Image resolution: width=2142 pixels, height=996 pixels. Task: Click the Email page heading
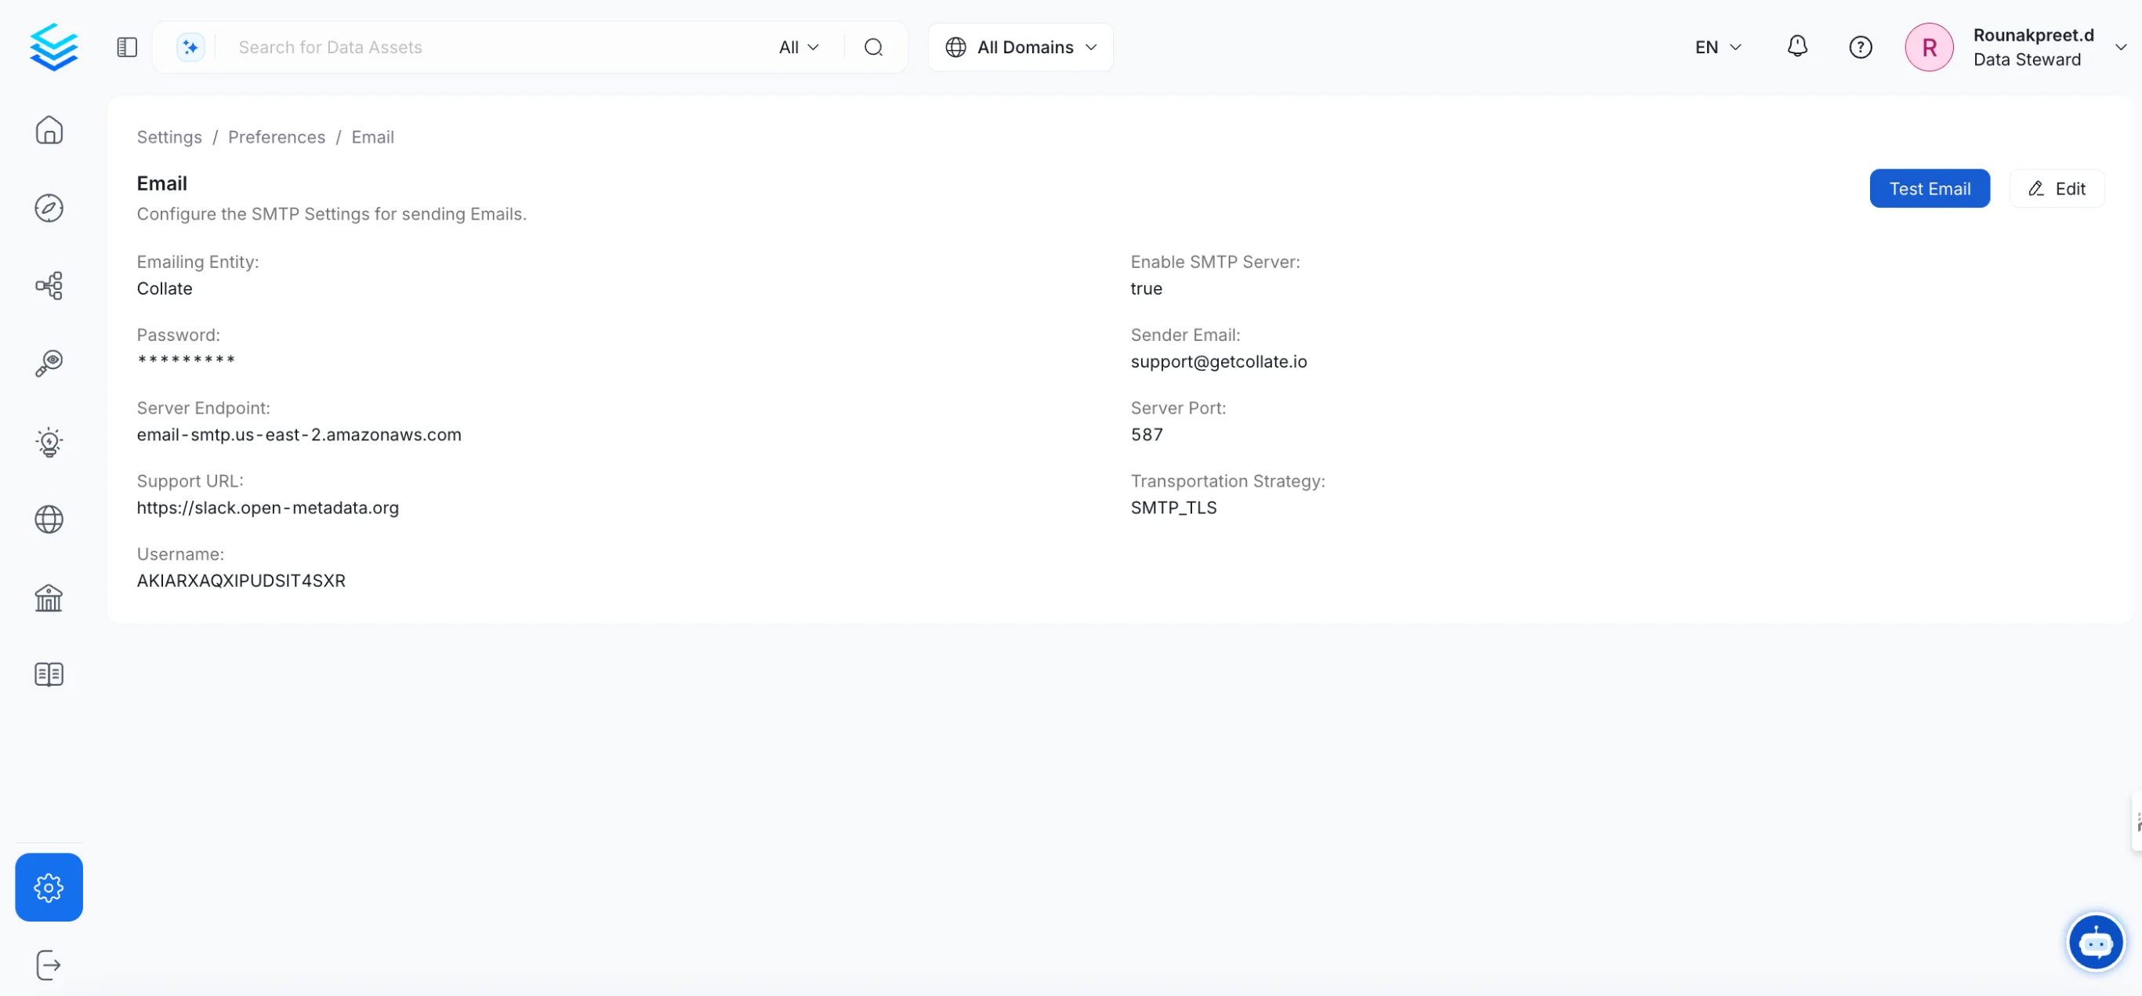tap(162, 183)
